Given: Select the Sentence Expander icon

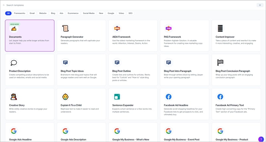Looking at the screenshot, I should coord(117,97).
